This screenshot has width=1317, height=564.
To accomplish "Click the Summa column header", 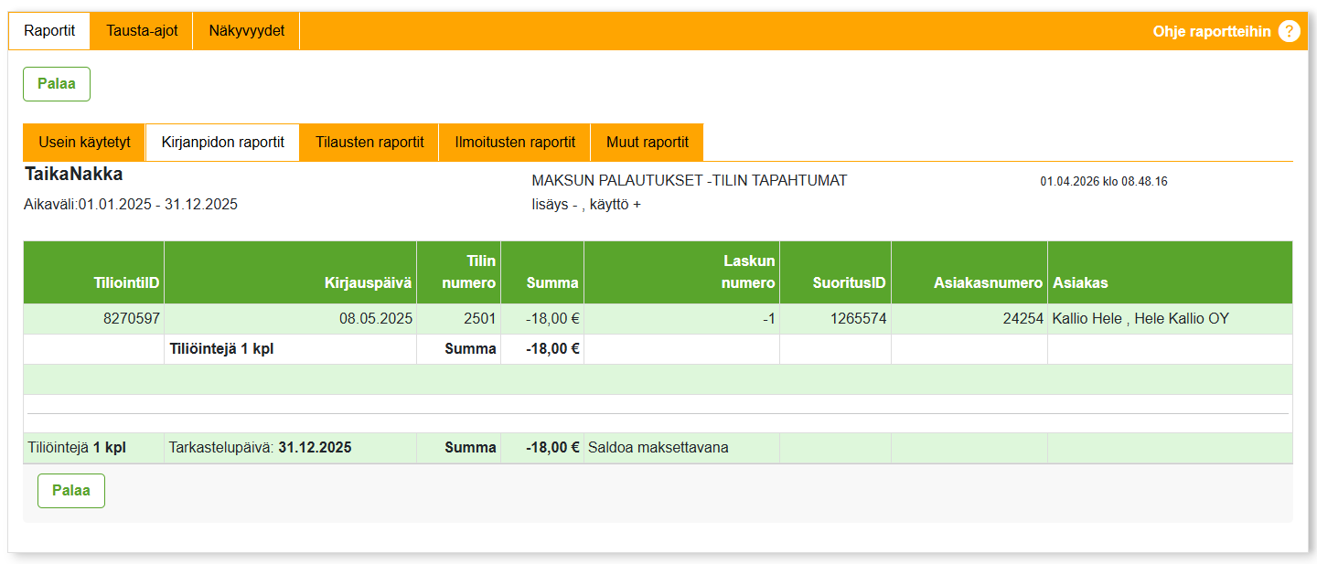I will (552, 283).
